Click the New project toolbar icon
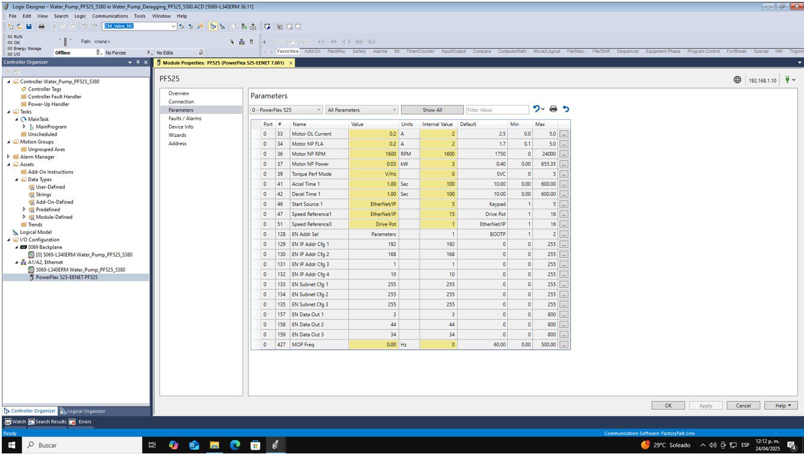Image resolution: width=804 pixels, height=454 pixels. (11, 26)
